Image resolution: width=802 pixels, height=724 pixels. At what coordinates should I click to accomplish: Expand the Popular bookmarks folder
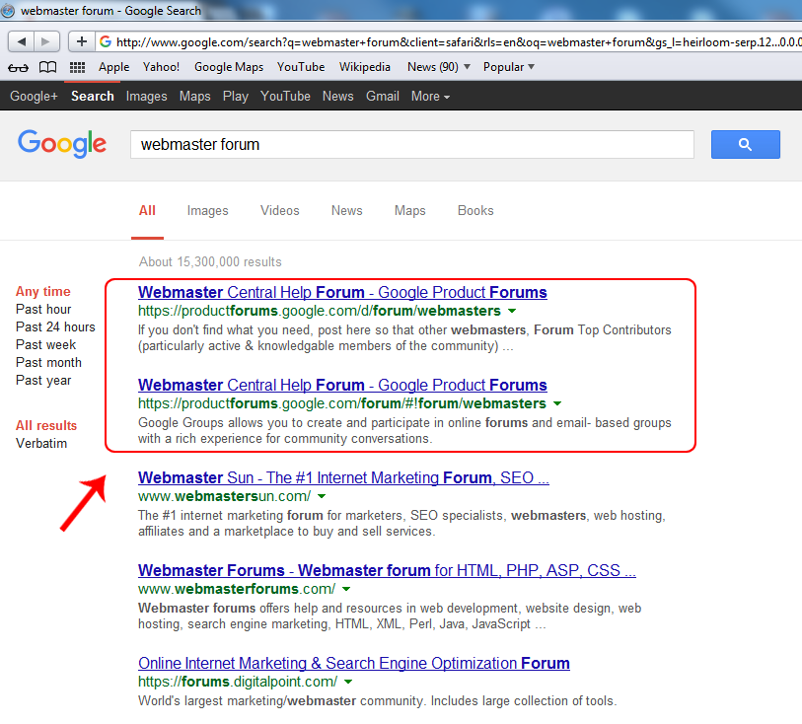(x=508, y=67)
